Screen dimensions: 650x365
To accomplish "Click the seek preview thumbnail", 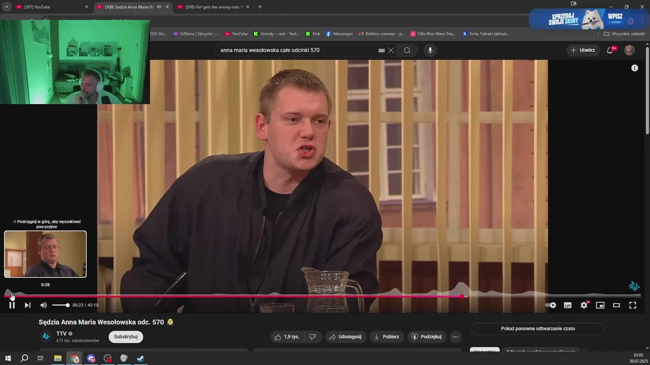I will click(45, 254).
